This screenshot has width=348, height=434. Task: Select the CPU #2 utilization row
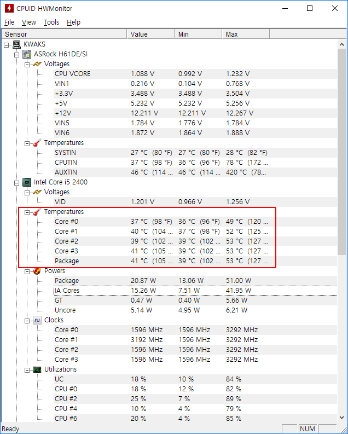coord(195,399)
